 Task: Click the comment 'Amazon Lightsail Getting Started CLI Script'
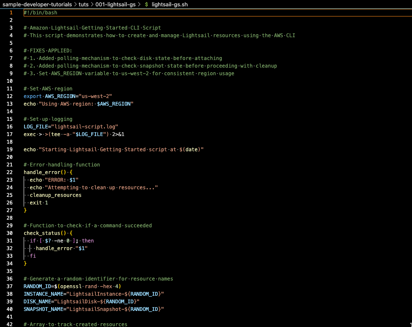[x=92, y=28]
